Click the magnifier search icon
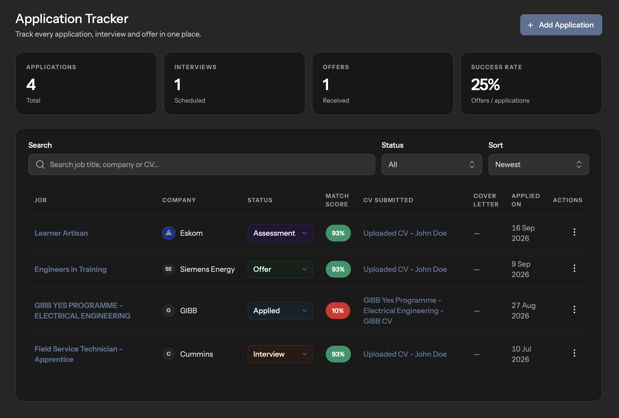Viewport: 619px width, 418px height. click(40, 164)
